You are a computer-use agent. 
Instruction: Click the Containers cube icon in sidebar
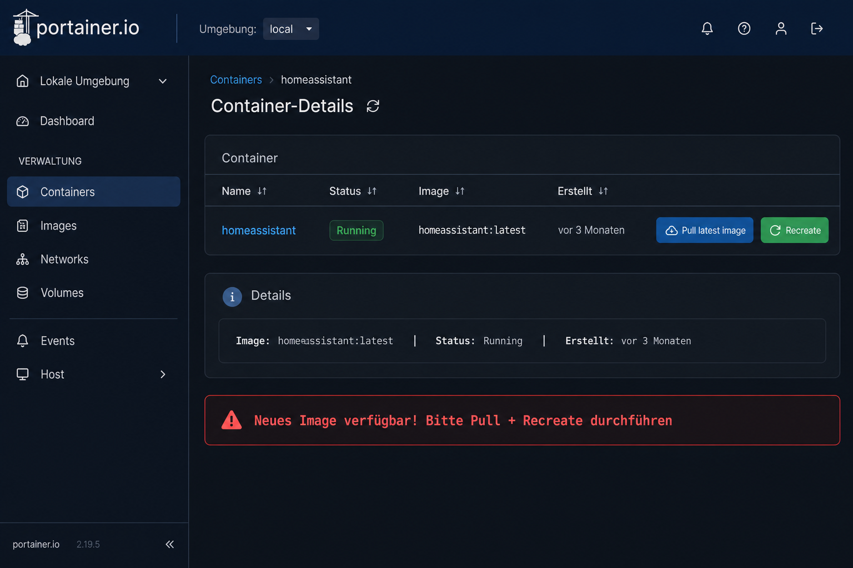point(23,192)
